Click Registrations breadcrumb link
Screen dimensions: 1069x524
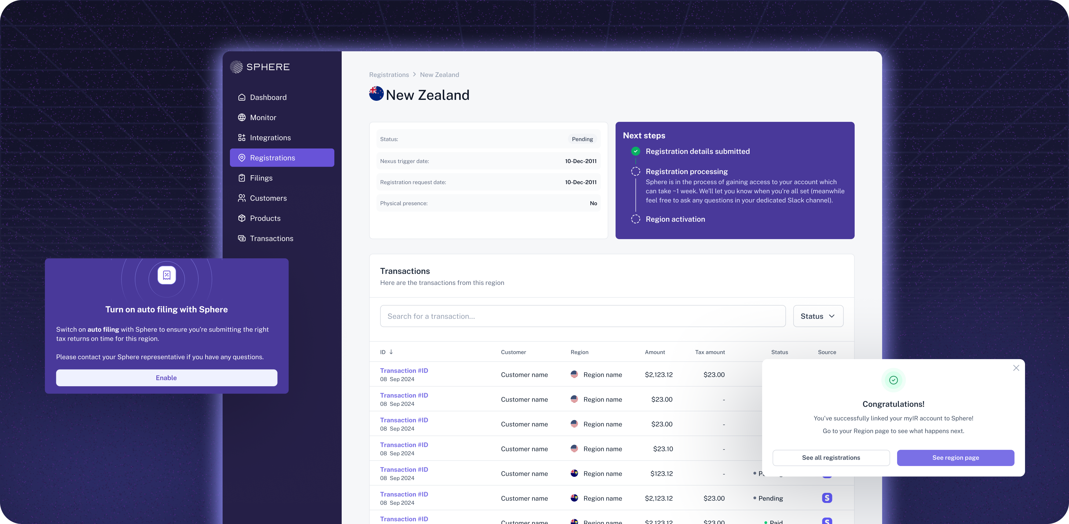tap(389, 75)
